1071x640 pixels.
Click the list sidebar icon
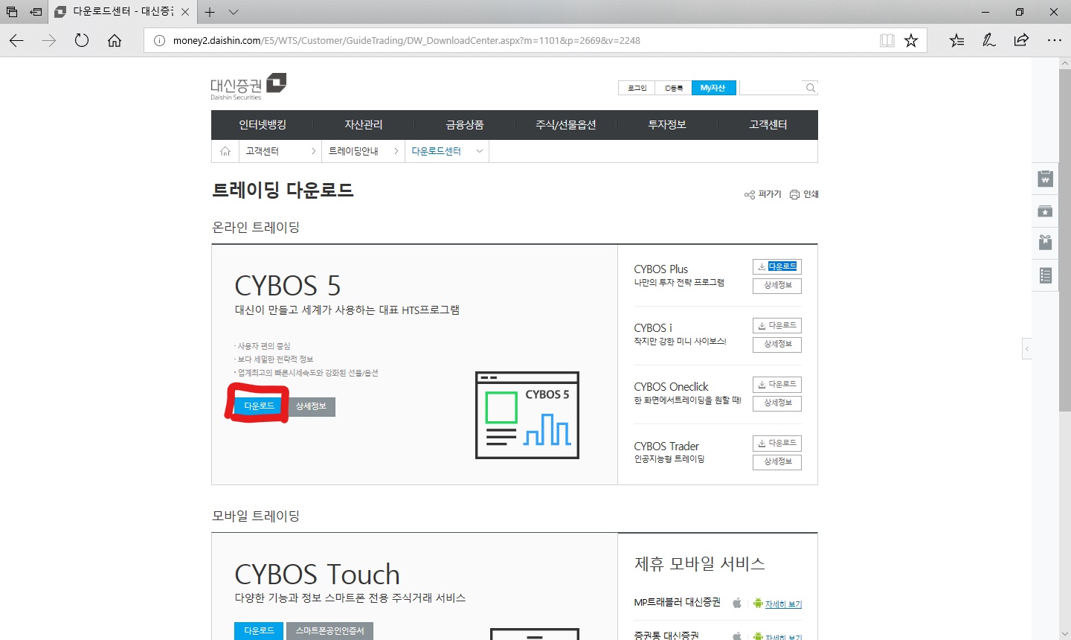1046,275
